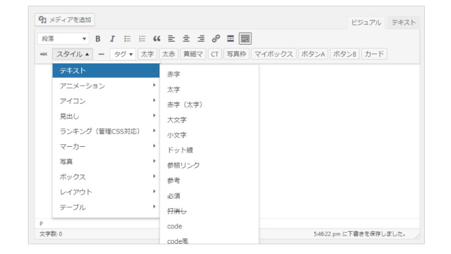451x254 pixels.
Task: Expand the ランキング（管理CSS対応） submenu
Action: [106, 131]
